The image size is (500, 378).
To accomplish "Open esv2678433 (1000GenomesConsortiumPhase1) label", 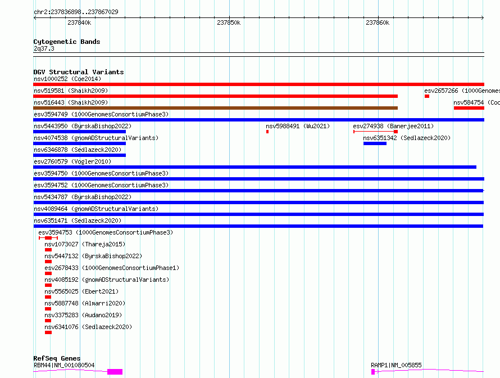I will (x=112, y=268).
